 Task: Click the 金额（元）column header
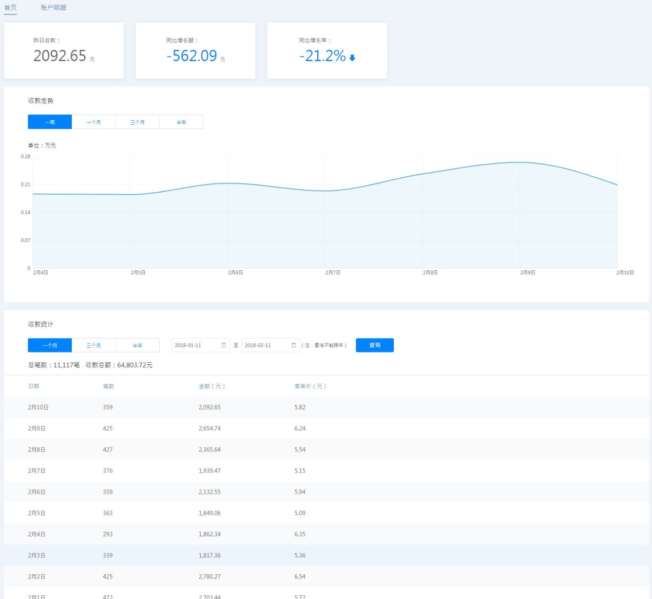point(212,386)
